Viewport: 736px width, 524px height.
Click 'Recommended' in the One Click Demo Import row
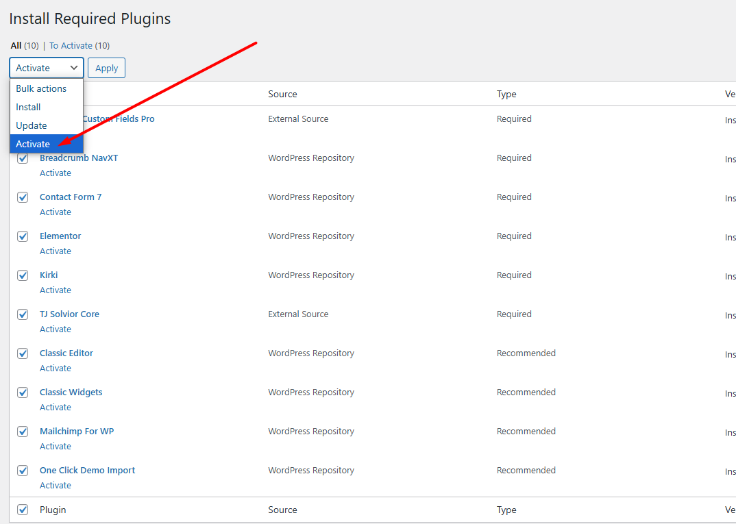click(526, 470)
